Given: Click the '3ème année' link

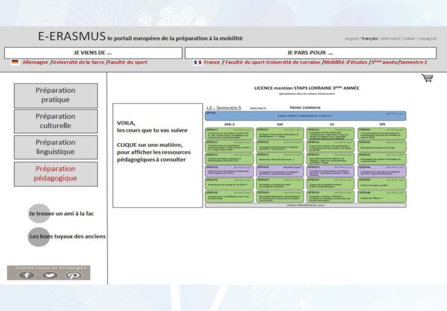Looking at the screenshot, I should click(384, 62).
